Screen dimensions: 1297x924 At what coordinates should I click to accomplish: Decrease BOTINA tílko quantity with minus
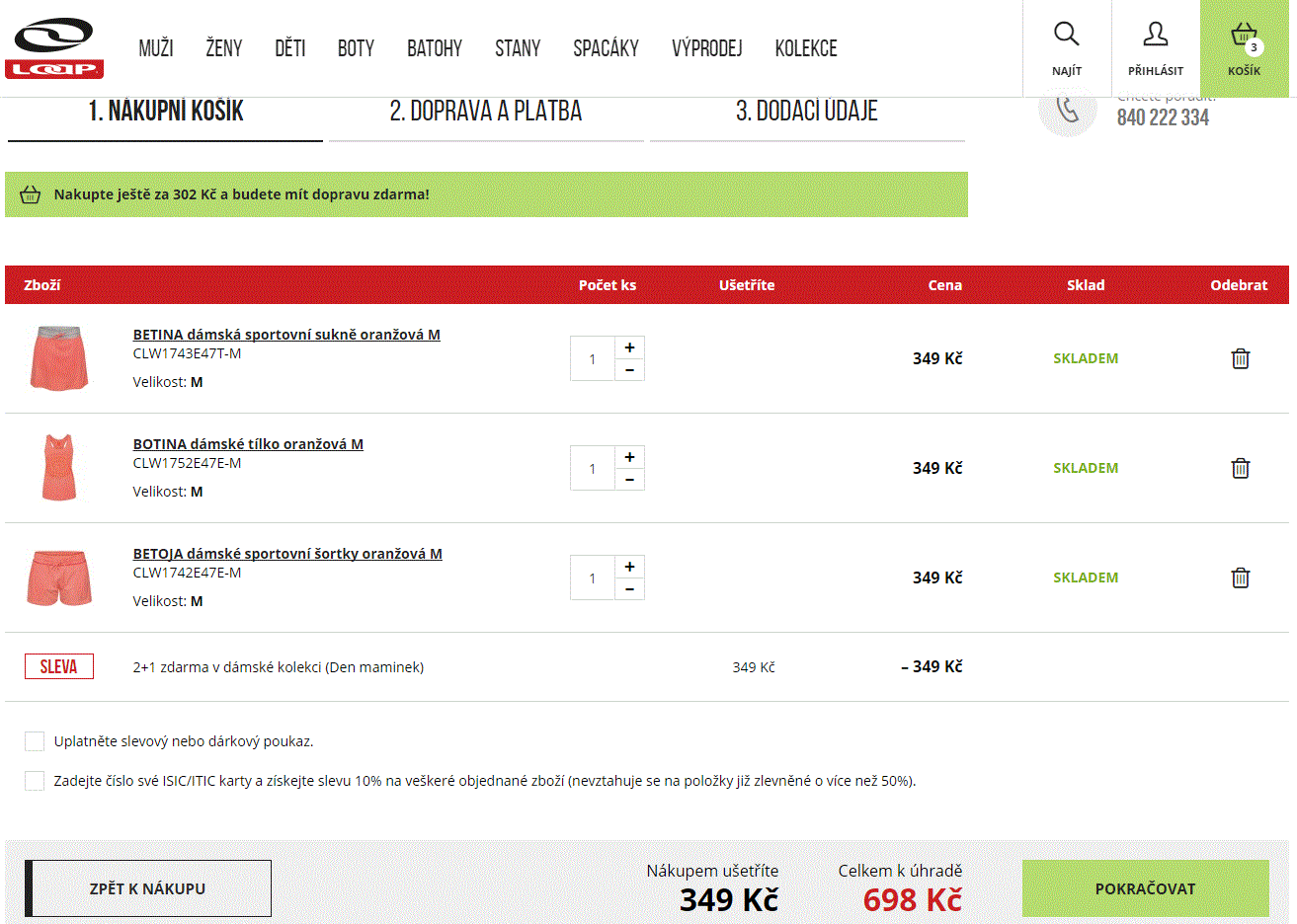[629, 480]
